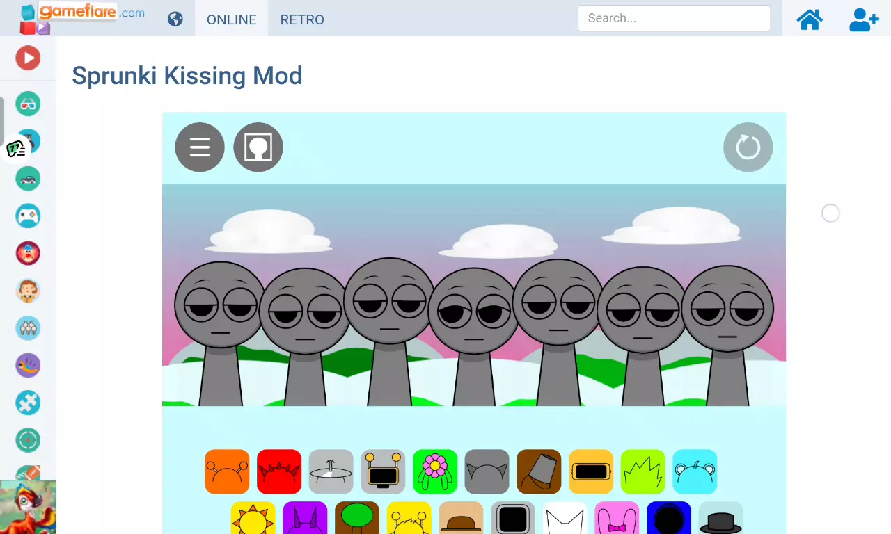Open the puzzle piece sidebar category
Image resolution: width=891 pixels, height=534 pixels.
[x=28, y=403]
